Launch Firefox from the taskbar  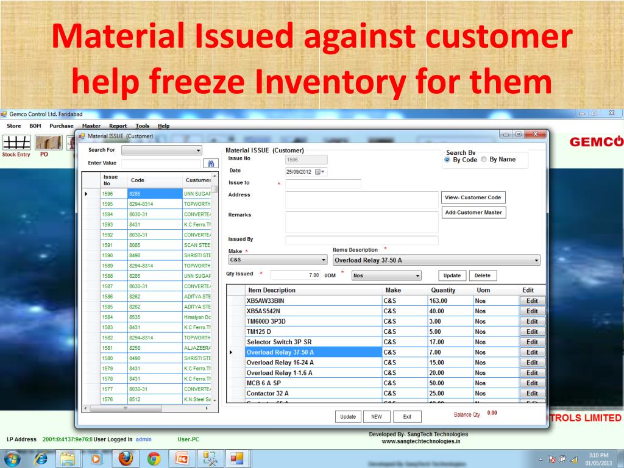[126, 458]
